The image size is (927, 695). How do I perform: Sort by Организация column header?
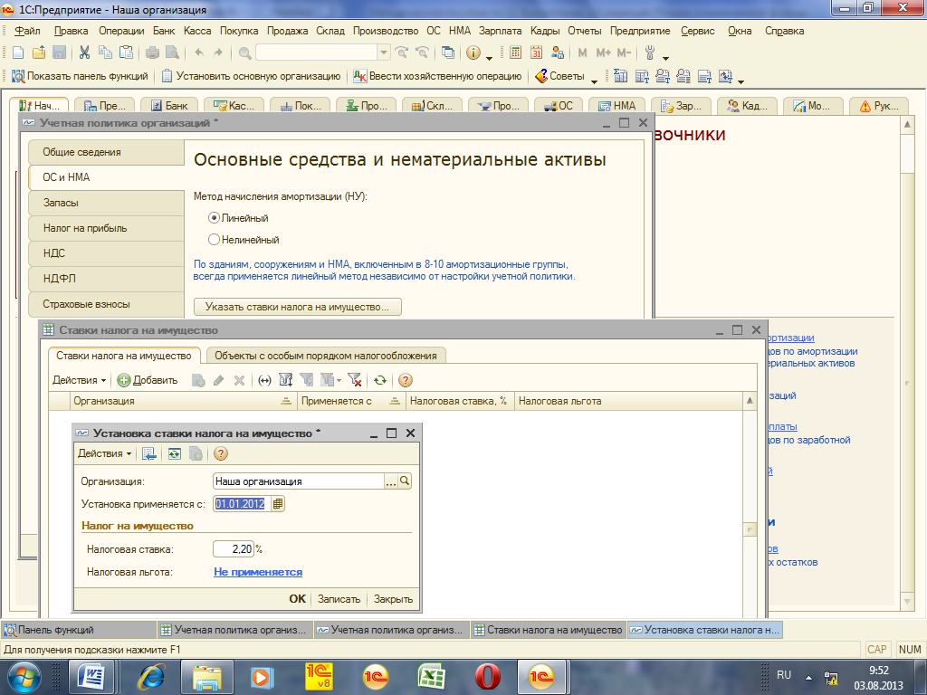click(x=183, y=401)
